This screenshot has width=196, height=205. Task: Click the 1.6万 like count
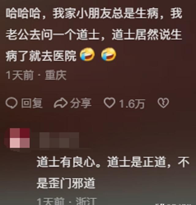(x=132, y=104)
